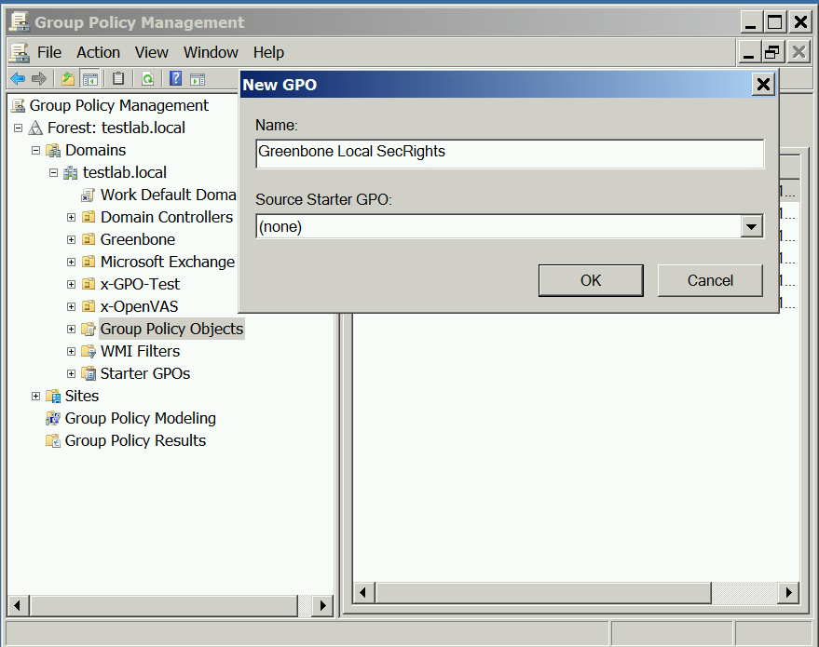The height and width of the screenshot is (647, 819).
Task: Click the Microsoft Exchange OU icon
Action: tap(89, 262)
